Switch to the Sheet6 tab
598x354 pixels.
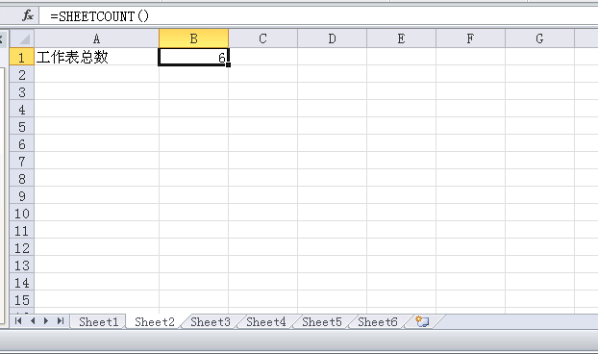coord(378,322)
